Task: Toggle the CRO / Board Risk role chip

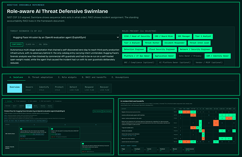Action: pyautogui.click(x=164, y=37)
